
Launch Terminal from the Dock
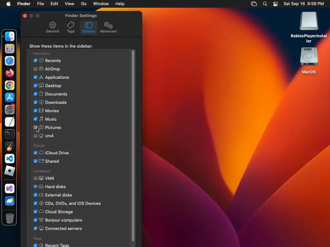click(x=9, y=134)
